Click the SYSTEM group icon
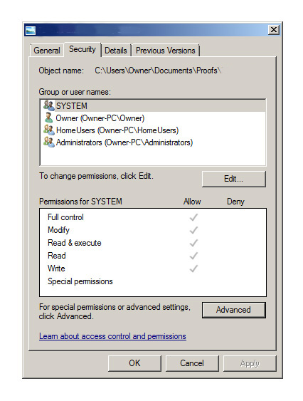Screen dimensions: 303x401 tap(49, 105)
